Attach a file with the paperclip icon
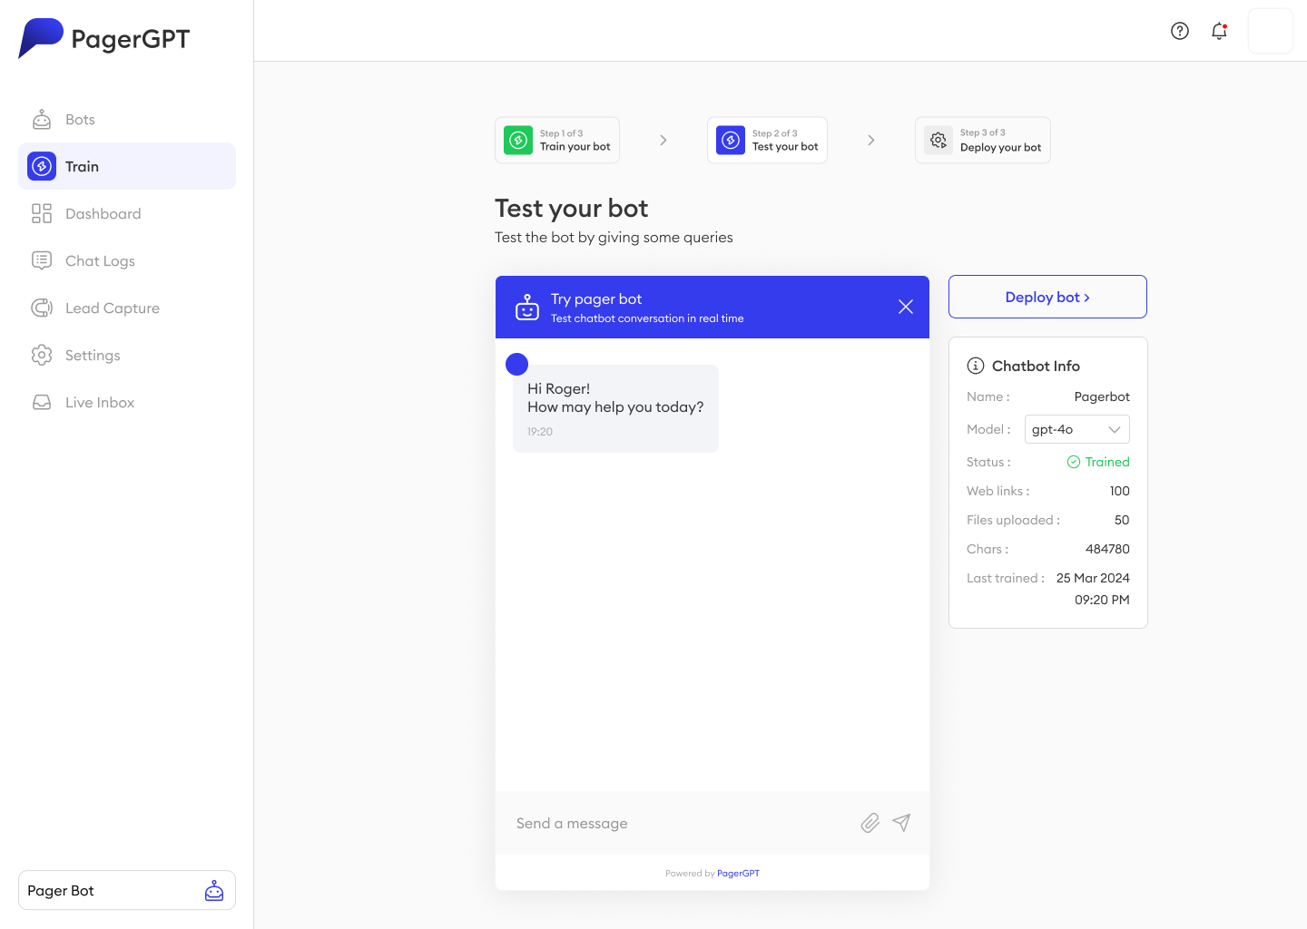This screenshot has height=929, width=1307. pyautogui.click(x=870, y=823)
